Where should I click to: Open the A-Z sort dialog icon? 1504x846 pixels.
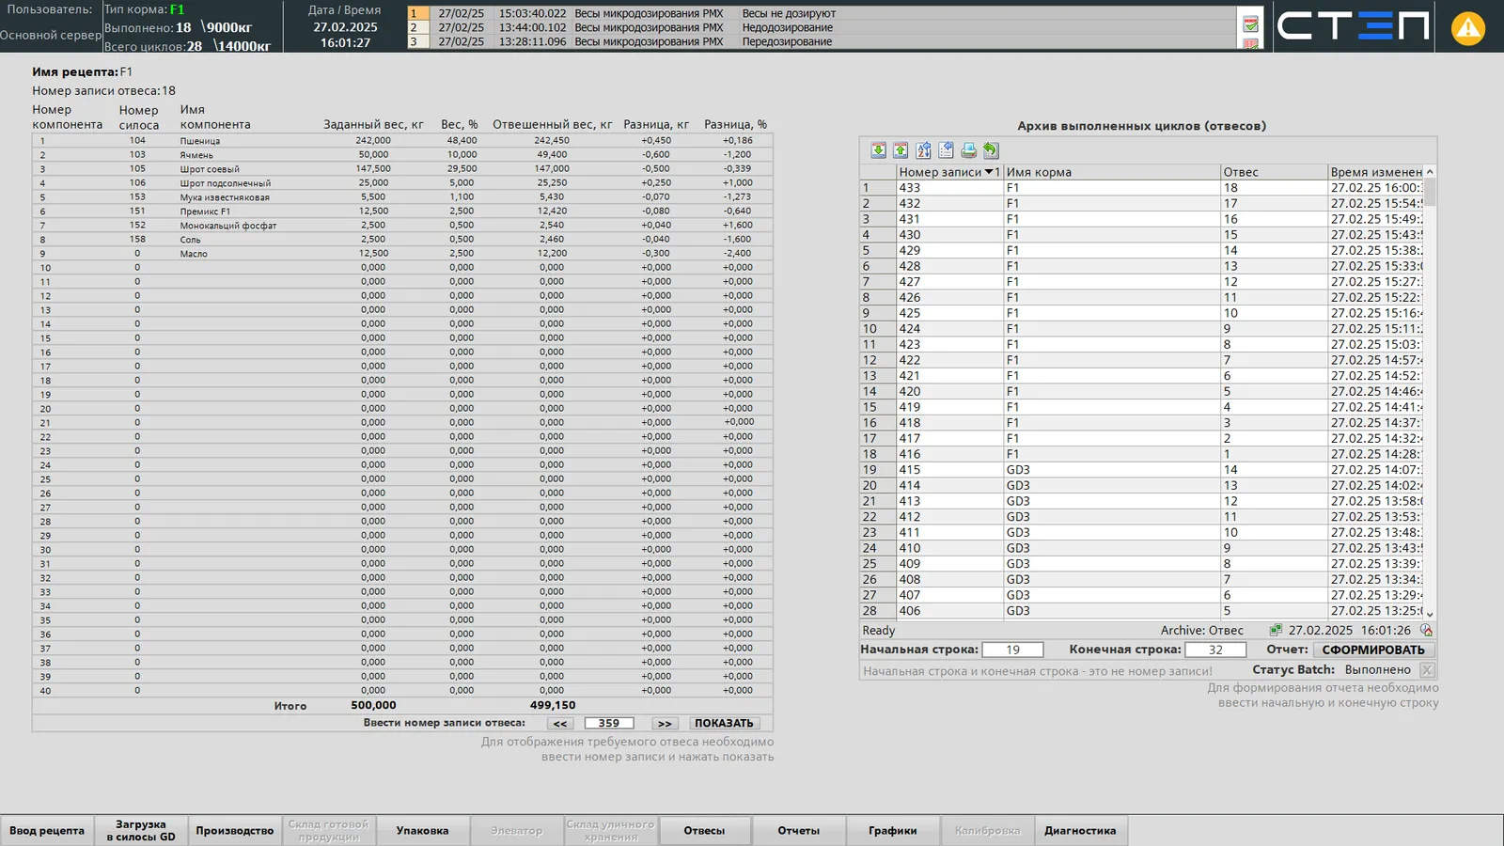pyautogui.click(x=923, y=150)
